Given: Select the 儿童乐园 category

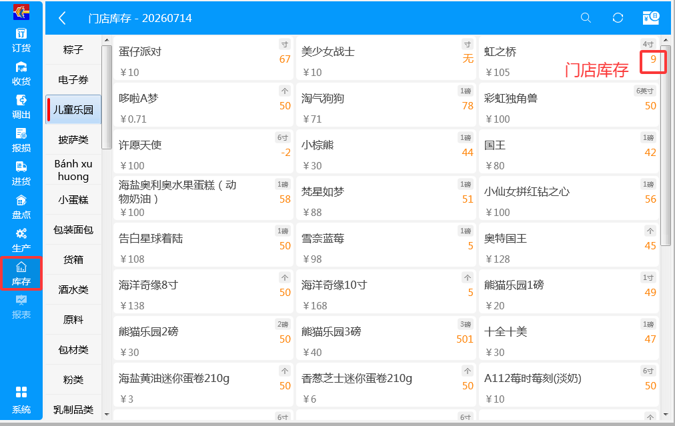Looking at the screenshot, I should (73, 110).
